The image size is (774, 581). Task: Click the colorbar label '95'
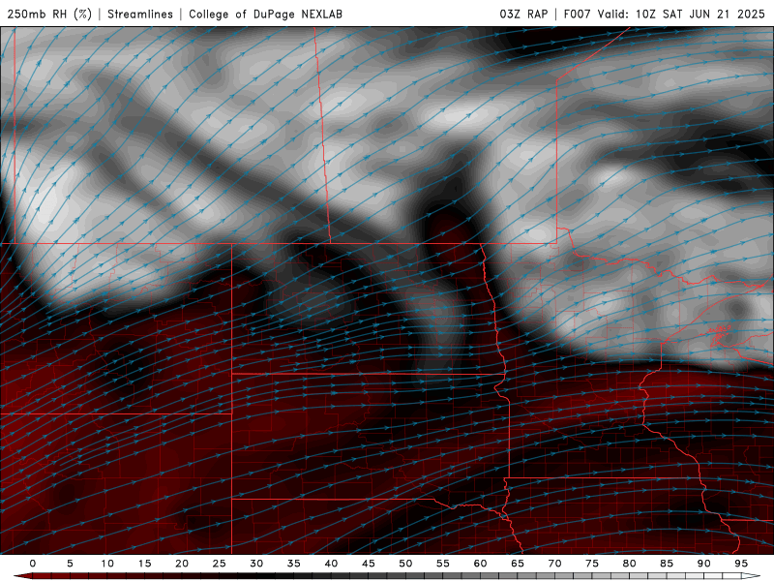741,564
